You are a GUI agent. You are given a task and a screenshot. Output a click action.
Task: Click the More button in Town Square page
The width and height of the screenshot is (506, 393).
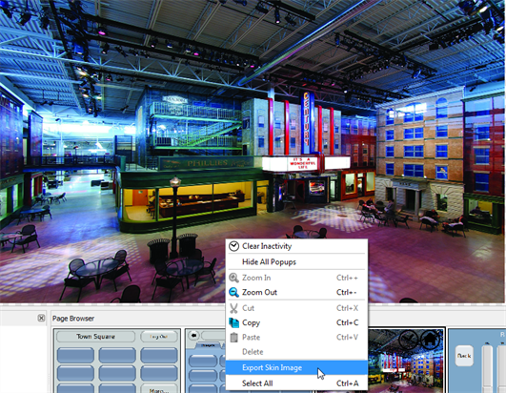tap(159, 389)
